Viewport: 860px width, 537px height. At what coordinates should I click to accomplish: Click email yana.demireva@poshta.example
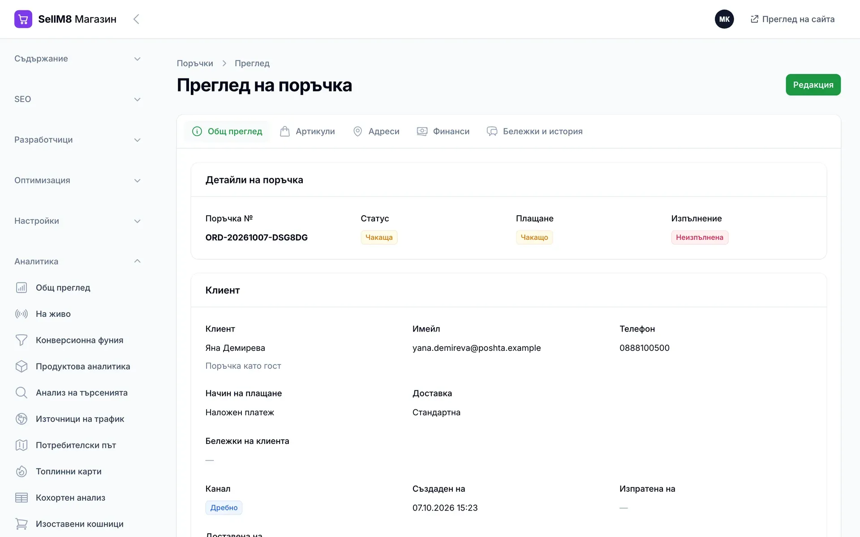click(x=477, y=348)
